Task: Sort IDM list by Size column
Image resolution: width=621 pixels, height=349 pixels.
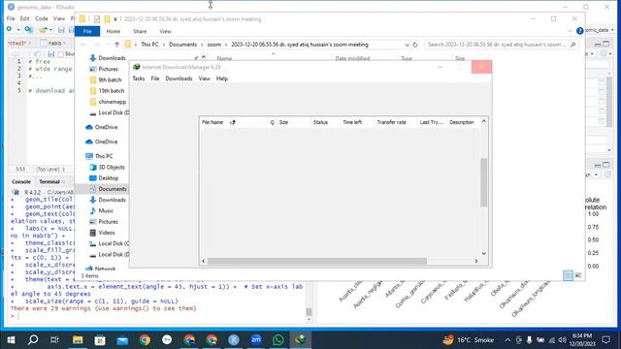Action: [x=284, y=122]
